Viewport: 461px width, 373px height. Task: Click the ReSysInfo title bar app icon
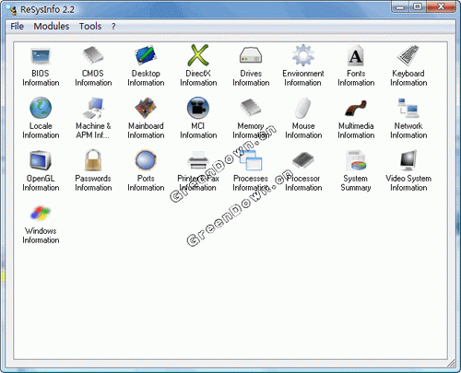(x=12, y=9)
